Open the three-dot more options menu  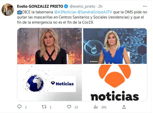(x=145, y=6)
